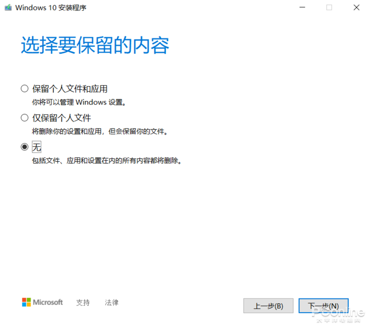Click the window title Windows 10 安装程序
The width and height of the screenshot is (370, 327).
51,8
